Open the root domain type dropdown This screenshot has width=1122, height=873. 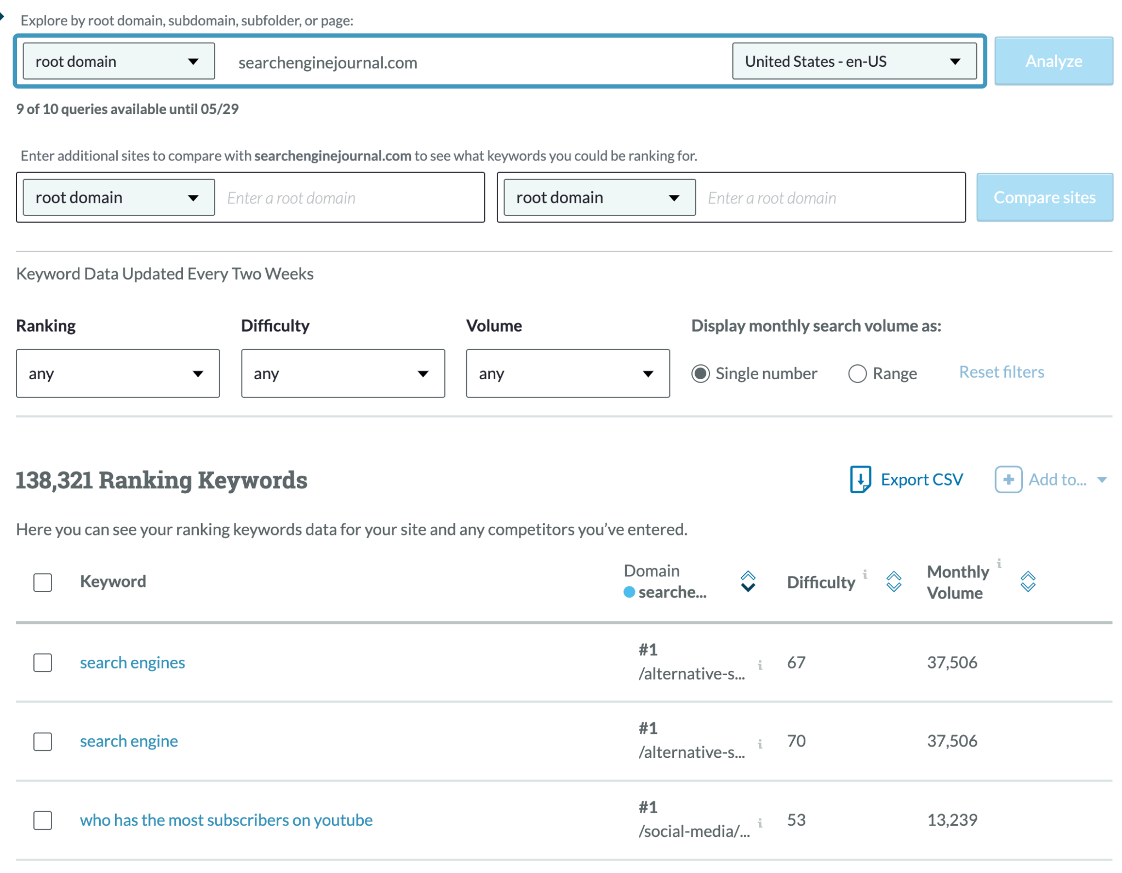(118, 61)
